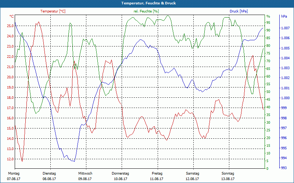Click the "17,0" tick on the temperature axis

pyautogui.click(x=10, y=108)
